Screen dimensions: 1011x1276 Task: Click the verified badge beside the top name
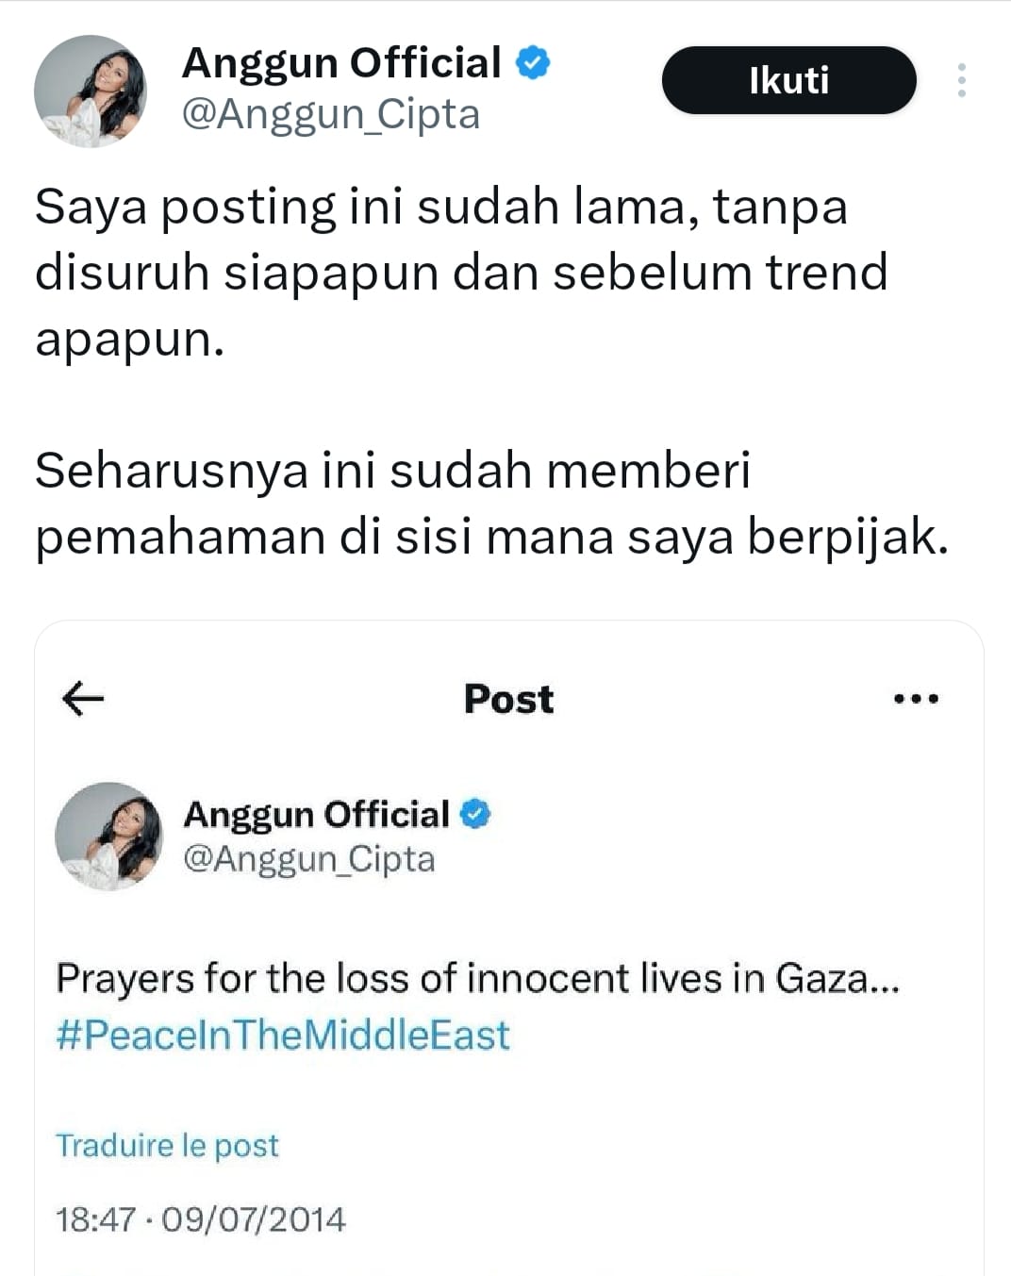click(533, 63)
